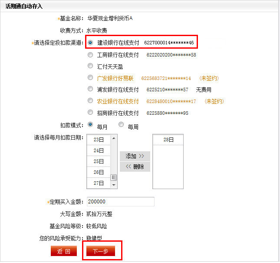Viewport: 280px width, 263px height.
Task: Click card number 6225210********57
Action: point(167,90)
